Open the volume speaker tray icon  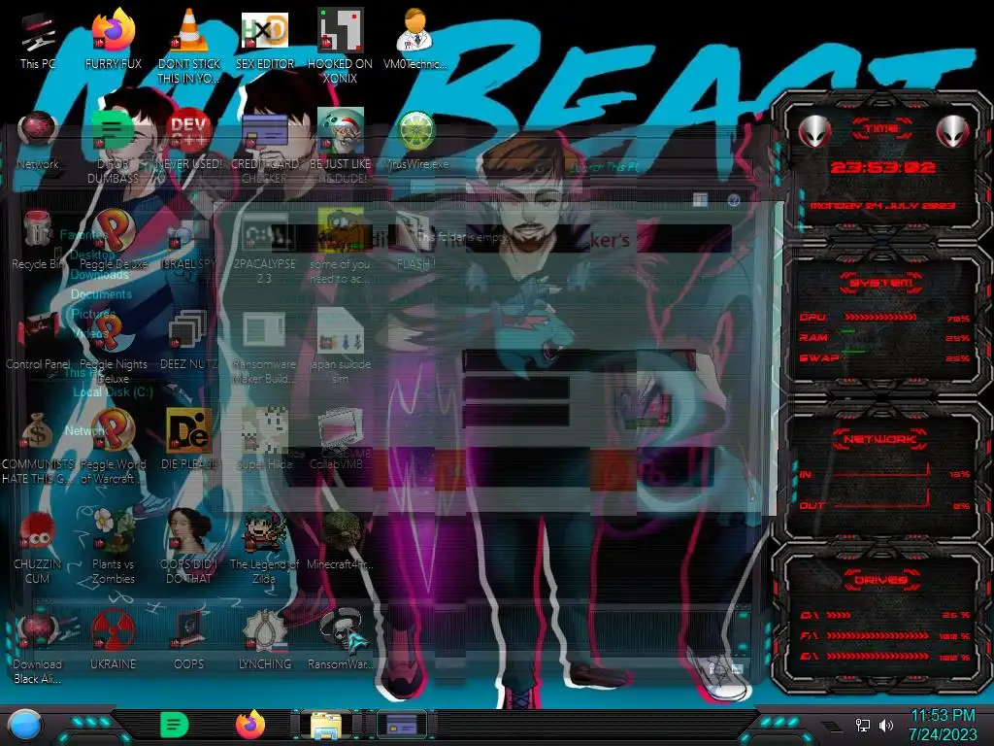pyautogui.click(x=886, y=725)
